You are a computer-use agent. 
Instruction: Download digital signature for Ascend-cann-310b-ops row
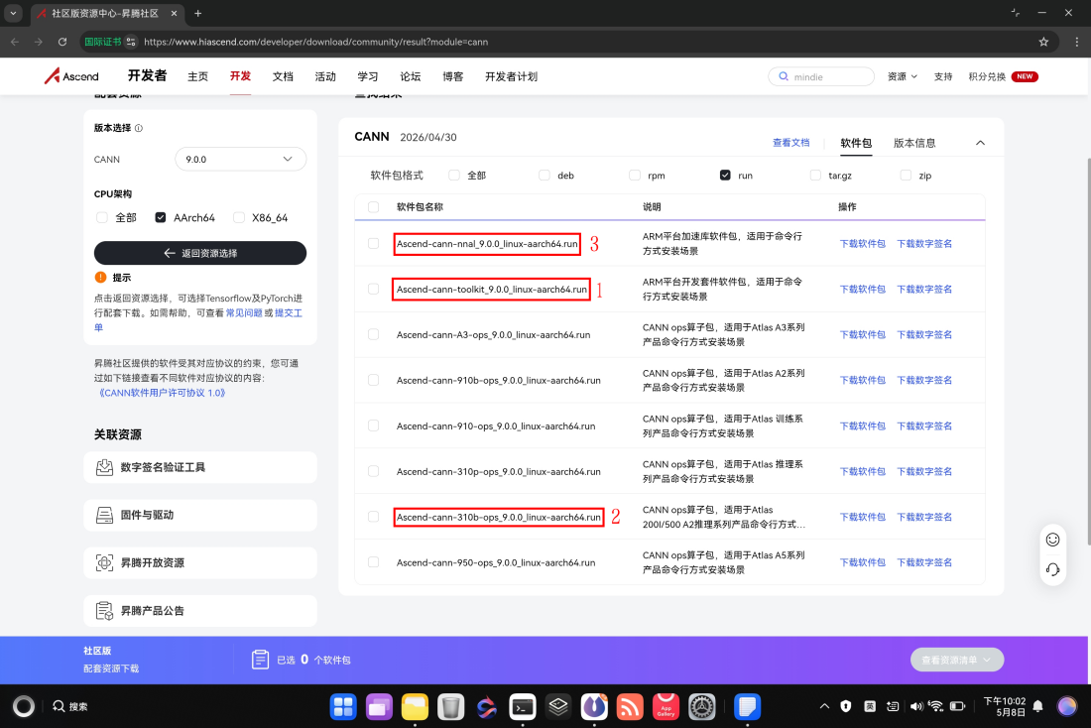[924, 517]
